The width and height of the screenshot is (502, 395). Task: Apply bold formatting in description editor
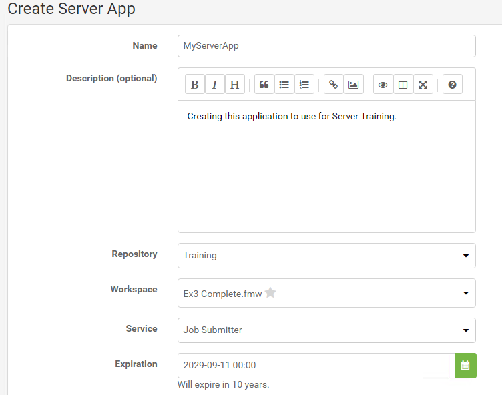coord(195,85)
